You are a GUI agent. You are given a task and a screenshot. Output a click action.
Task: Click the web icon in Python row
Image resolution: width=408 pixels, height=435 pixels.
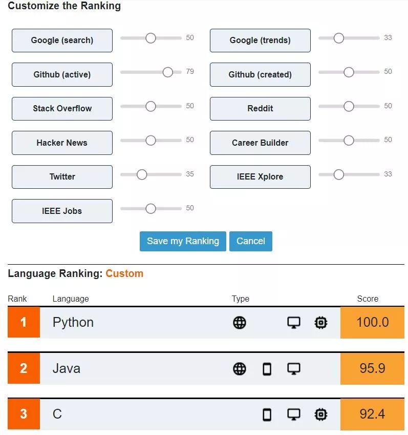tap(240, 323)
